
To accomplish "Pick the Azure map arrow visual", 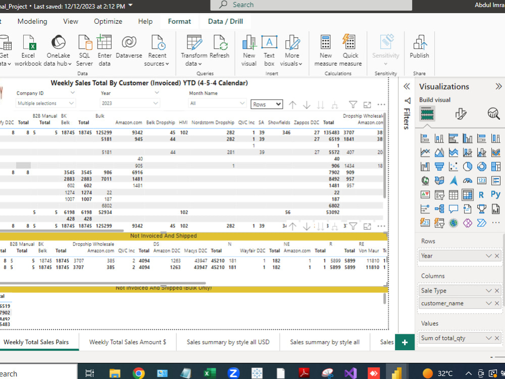I will pos(453,180).
